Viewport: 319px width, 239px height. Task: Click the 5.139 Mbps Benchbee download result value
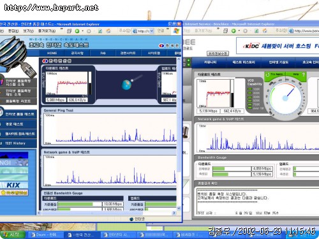[x=208, y=111]
